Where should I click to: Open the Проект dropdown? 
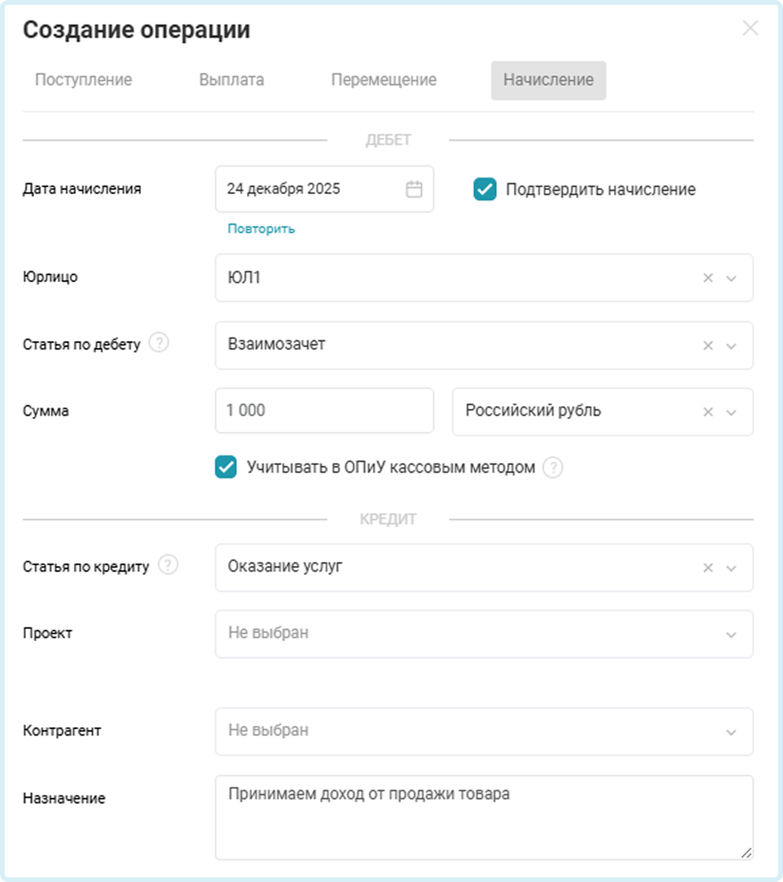click(484, 634)
